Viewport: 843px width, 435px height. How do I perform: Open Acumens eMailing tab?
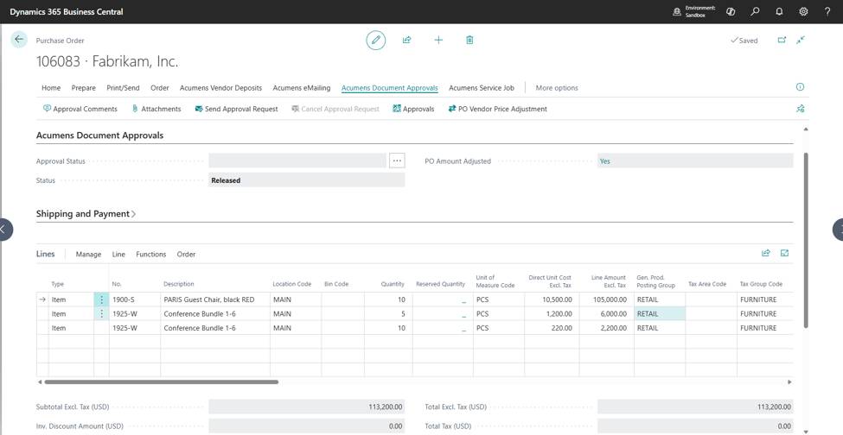(302, 88)
